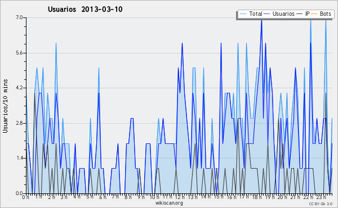This screenshot has width=338, height=208.
Task: Click the x-axis label '6 h'
Action: click(103, 197)
